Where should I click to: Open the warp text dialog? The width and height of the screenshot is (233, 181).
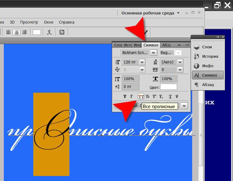(x=49, y=32)
